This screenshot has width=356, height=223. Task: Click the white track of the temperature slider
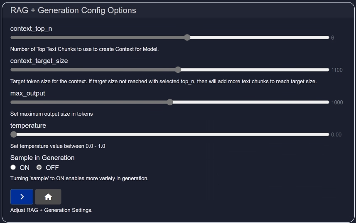click(170, 134)
